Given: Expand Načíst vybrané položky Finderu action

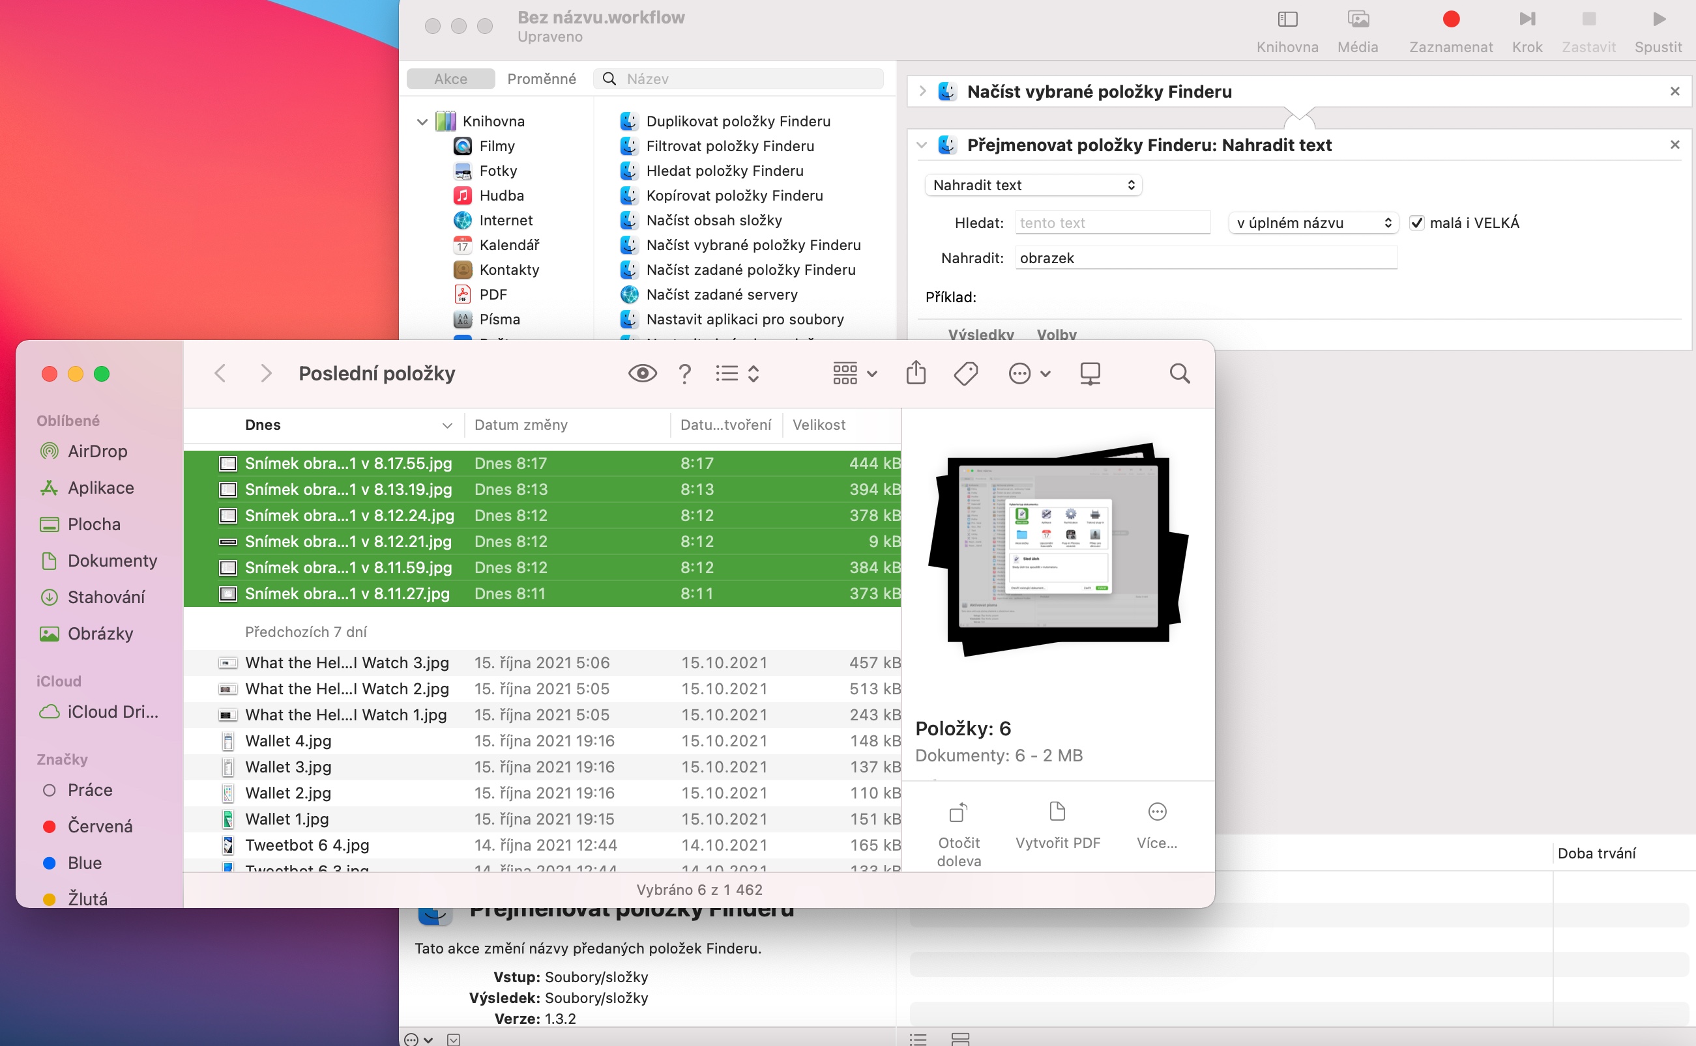Looking at the screenshot, I should [x=922, y=91].
